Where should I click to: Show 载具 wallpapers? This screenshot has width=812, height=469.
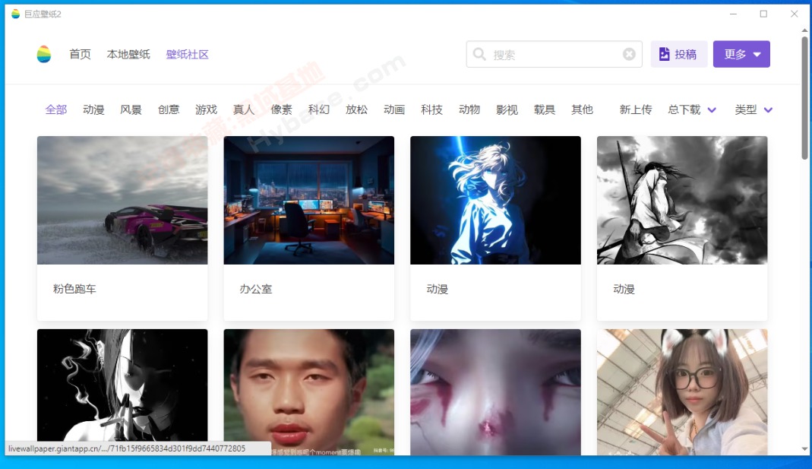(545, 110)
